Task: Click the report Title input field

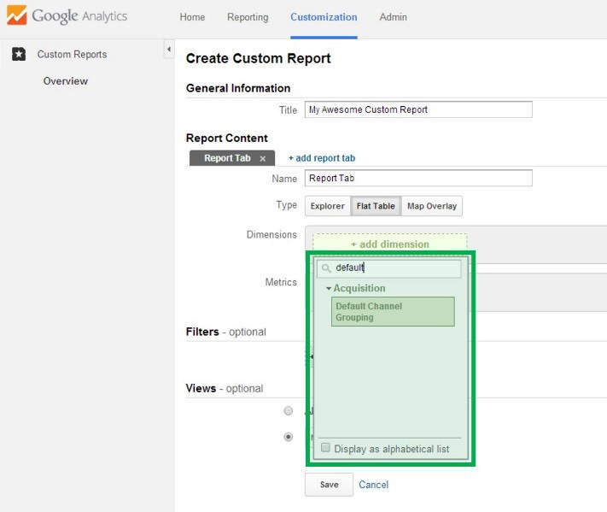Action: click(418, 109)
